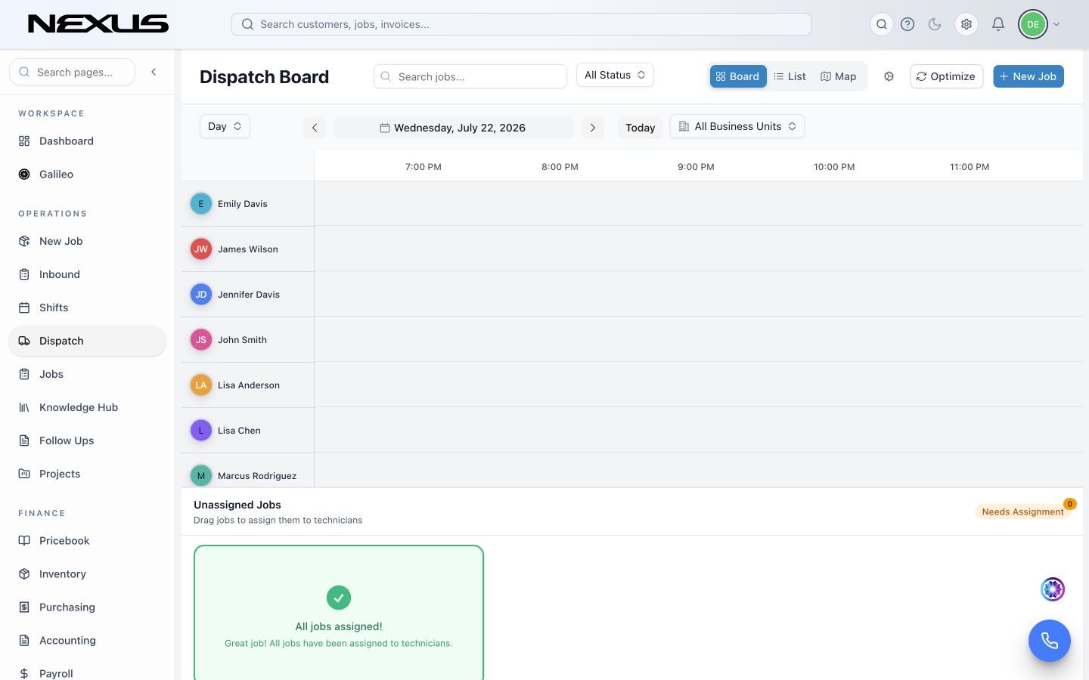The image size is (1089, 680).
Task: Open the Day view dropdown
Action: click(x=225, y=126)
